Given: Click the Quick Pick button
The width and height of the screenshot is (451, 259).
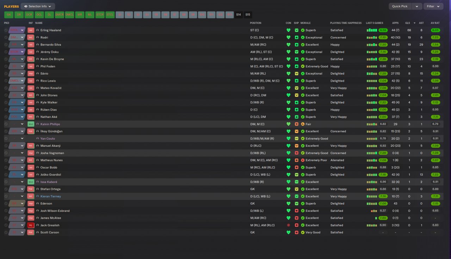Looking at the screenshot, I should point(400,6).
